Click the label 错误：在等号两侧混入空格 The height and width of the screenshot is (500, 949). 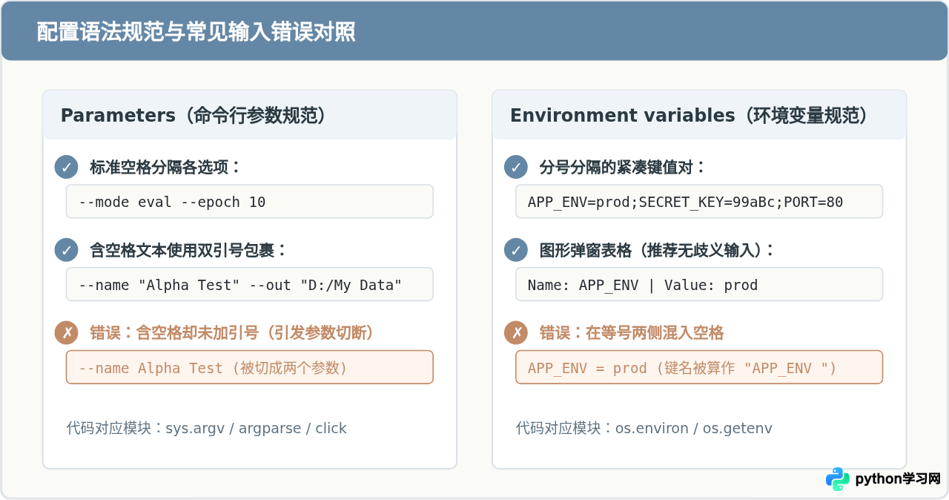tap(632, 333)
